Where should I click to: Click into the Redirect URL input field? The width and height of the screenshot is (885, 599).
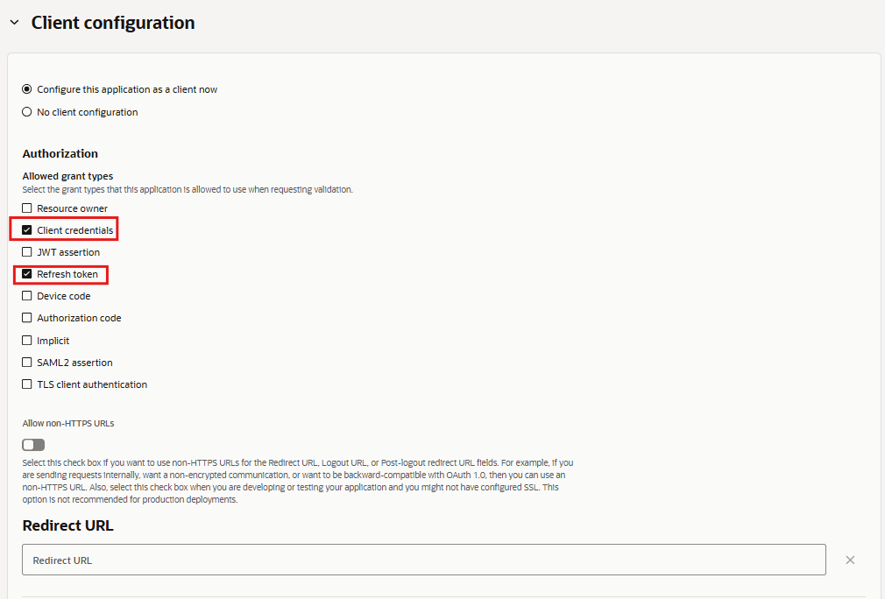424,560
